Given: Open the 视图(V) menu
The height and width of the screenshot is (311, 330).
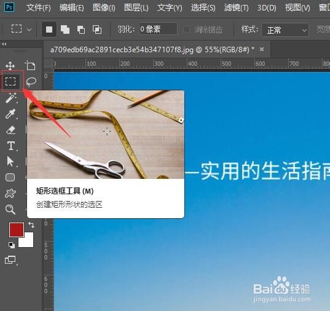Looking at the screenshot, I should [297, 8].
